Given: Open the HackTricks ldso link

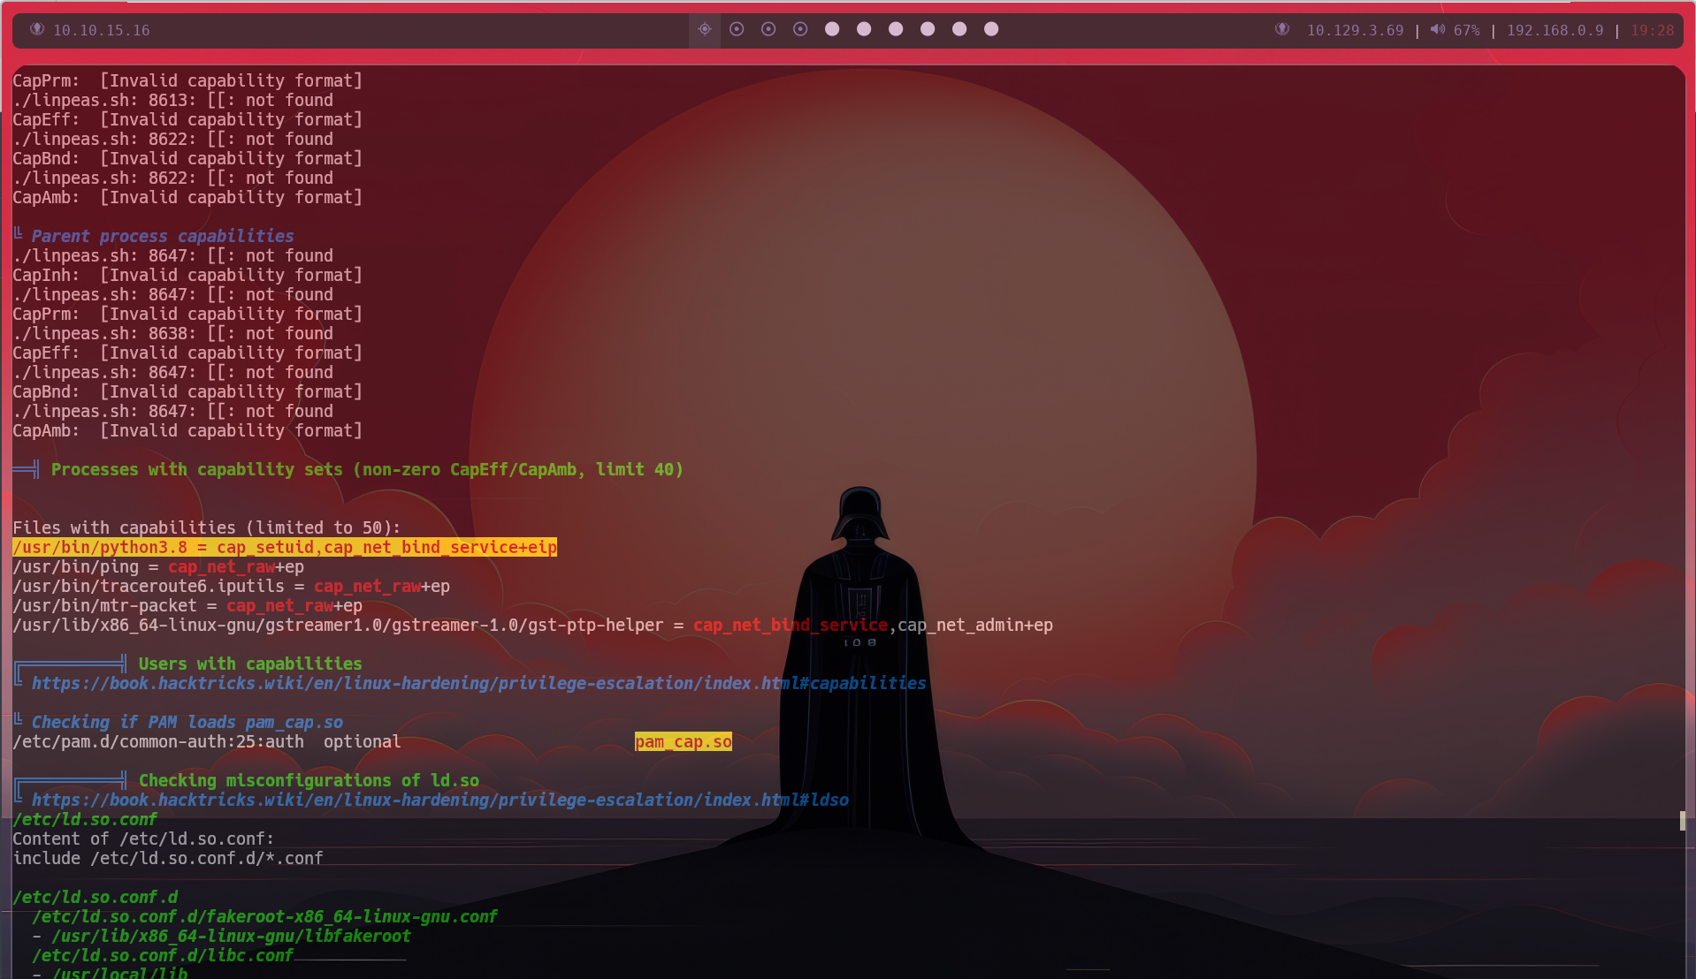Looking at the screenshot, I should pos(439,800).
